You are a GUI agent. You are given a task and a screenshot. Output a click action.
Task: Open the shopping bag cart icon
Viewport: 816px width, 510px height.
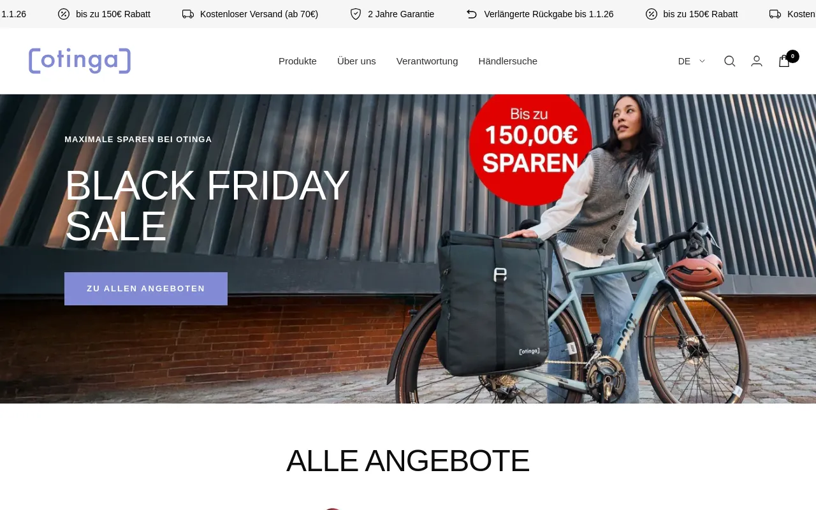point(784,61)
